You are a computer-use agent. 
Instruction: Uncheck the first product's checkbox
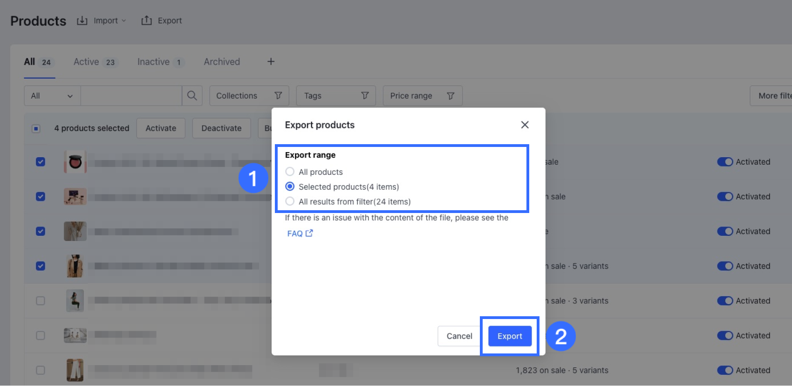tap(41, 162)
